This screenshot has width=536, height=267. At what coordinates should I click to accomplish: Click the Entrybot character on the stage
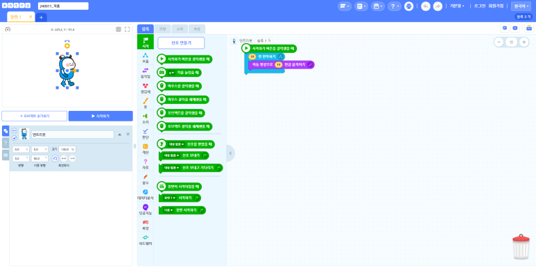coord(67,71)
